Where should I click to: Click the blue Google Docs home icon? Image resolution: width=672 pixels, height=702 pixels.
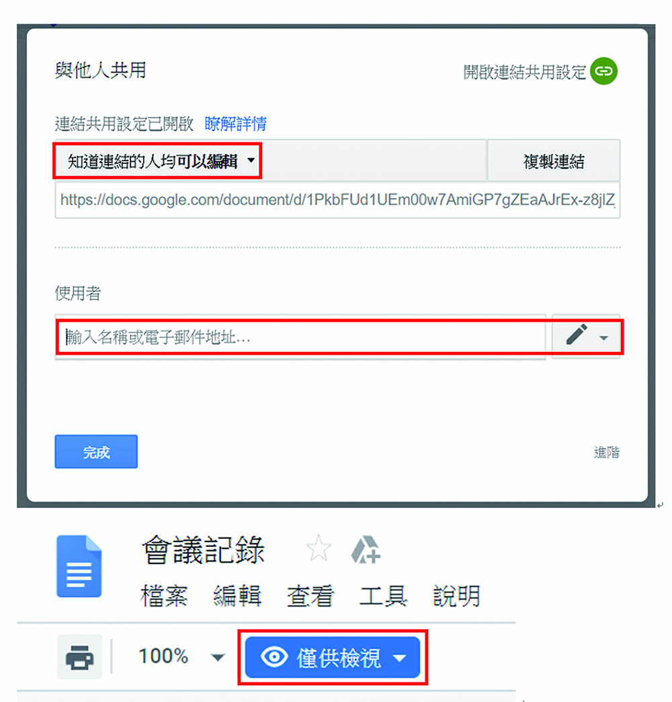click(79, 566)
